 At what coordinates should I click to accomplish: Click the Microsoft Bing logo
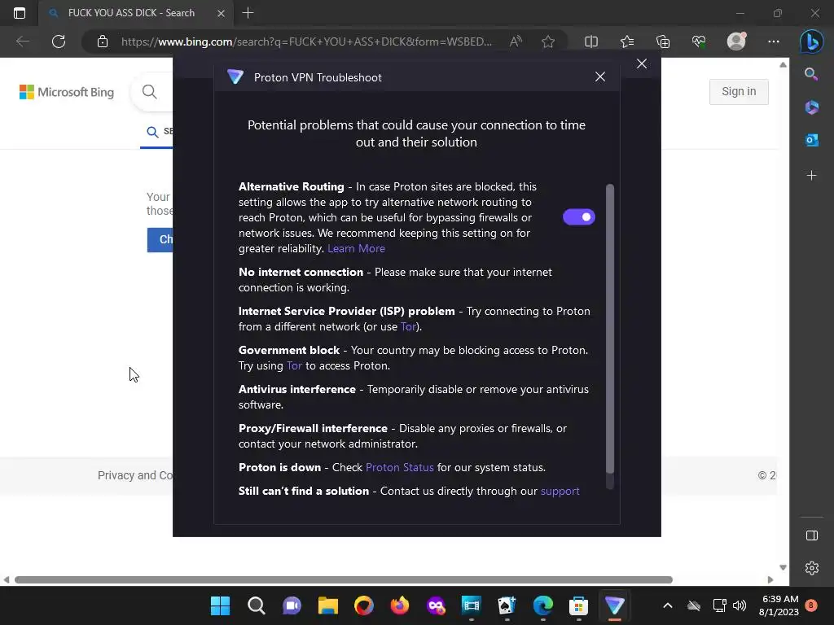[x=67, y=92]
